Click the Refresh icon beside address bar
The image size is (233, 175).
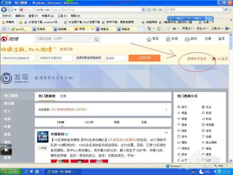pos(154,10)
